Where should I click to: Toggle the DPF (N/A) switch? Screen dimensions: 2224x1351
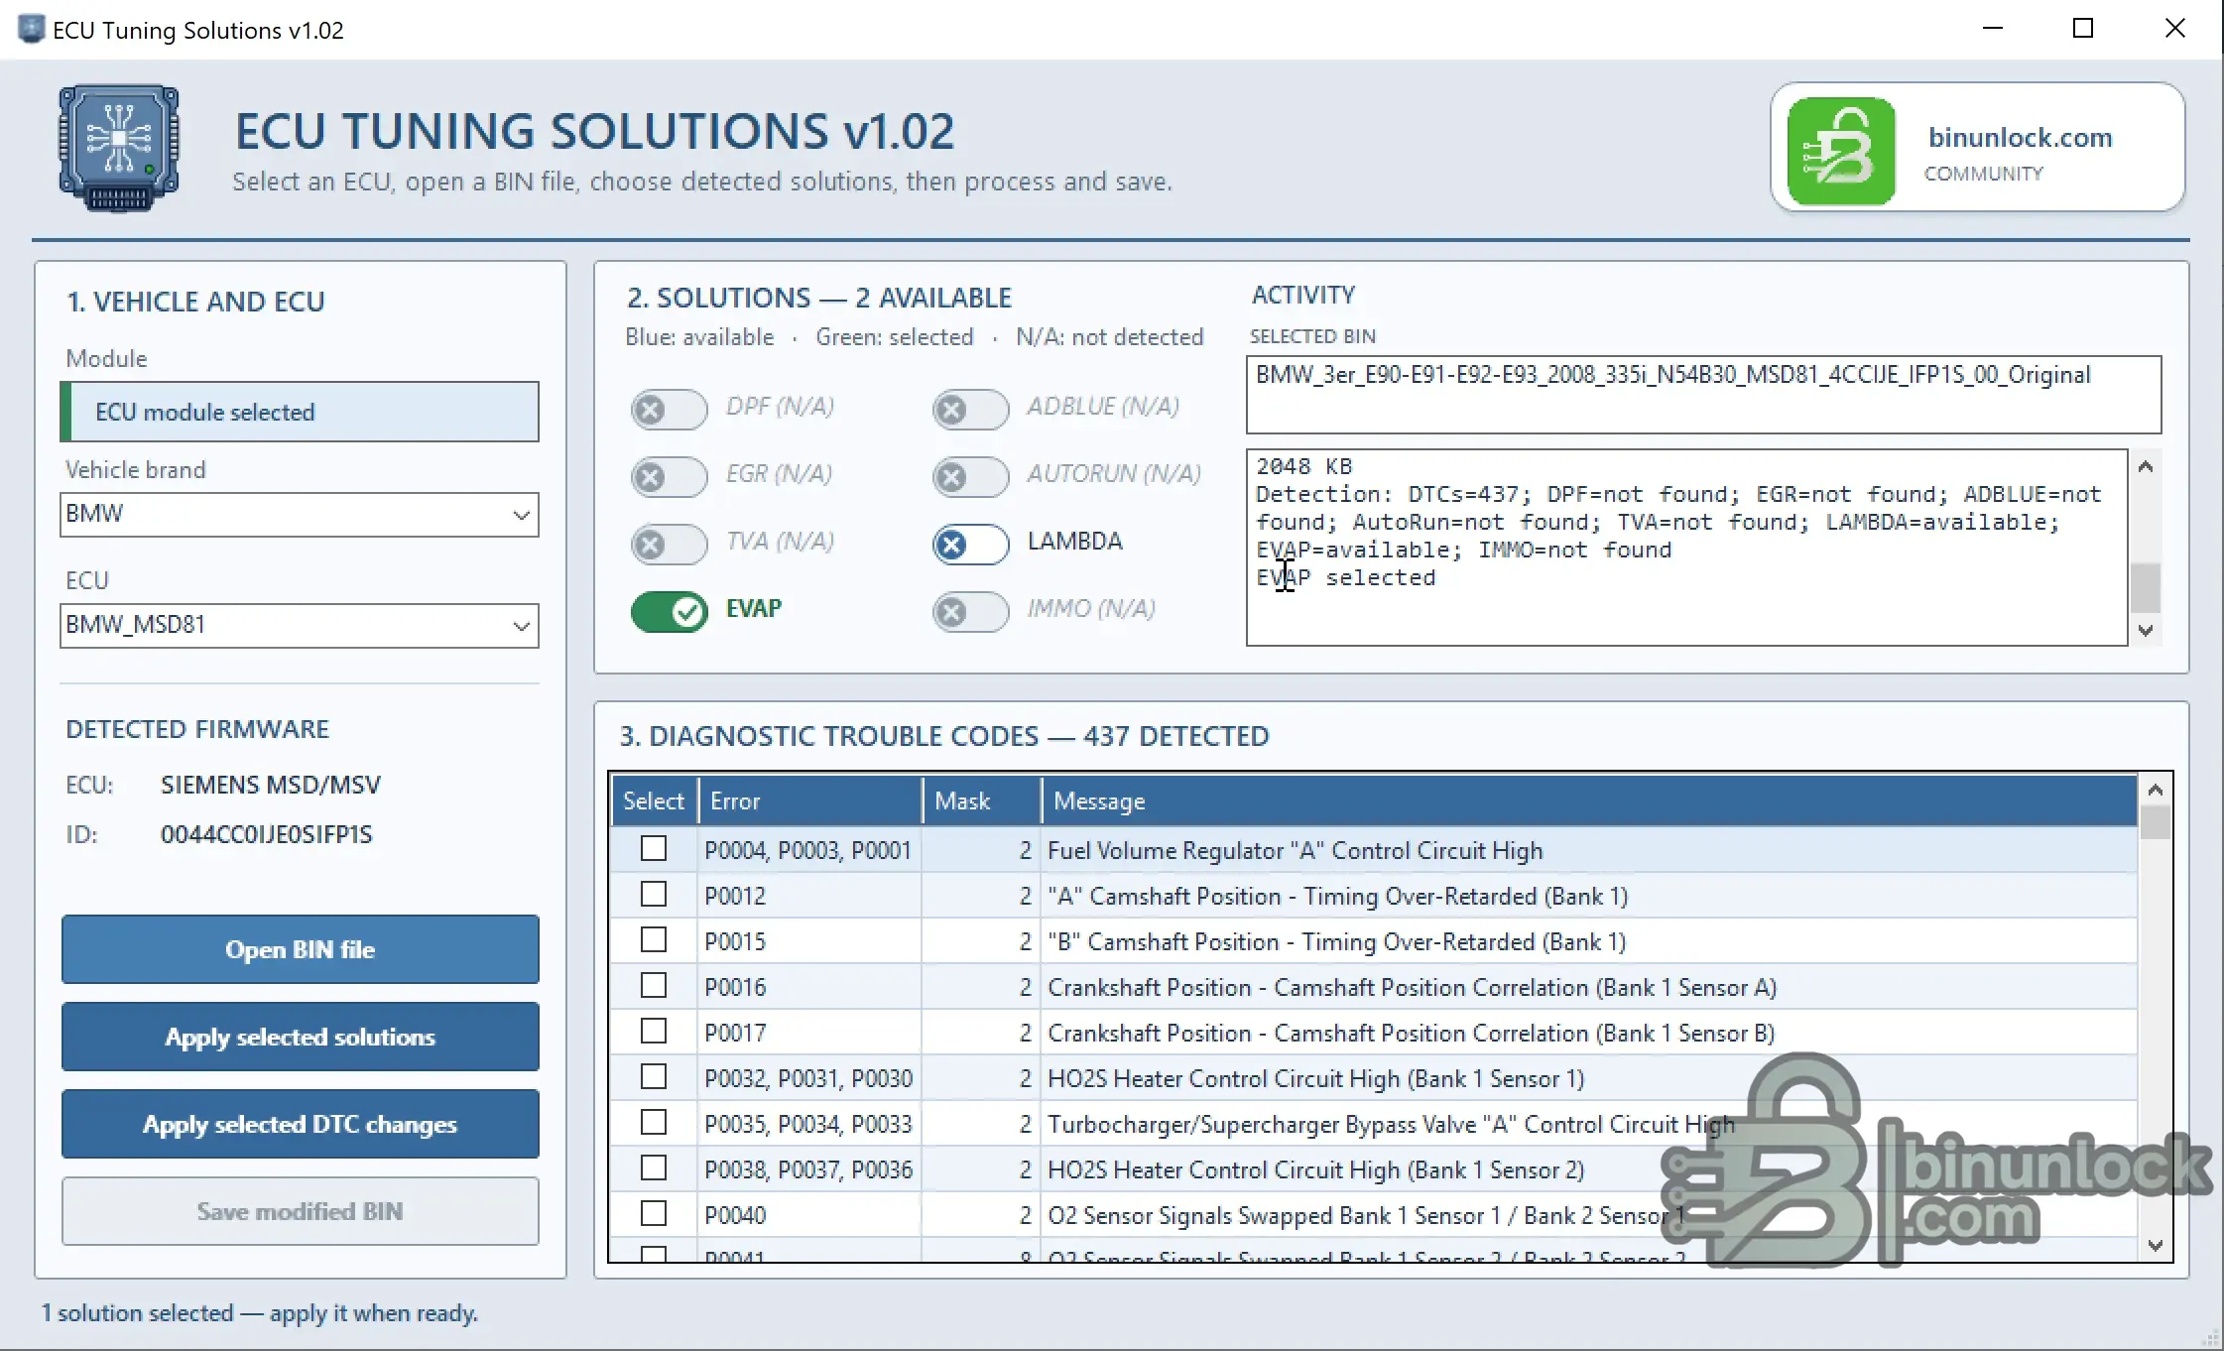(x=669, y=409)
